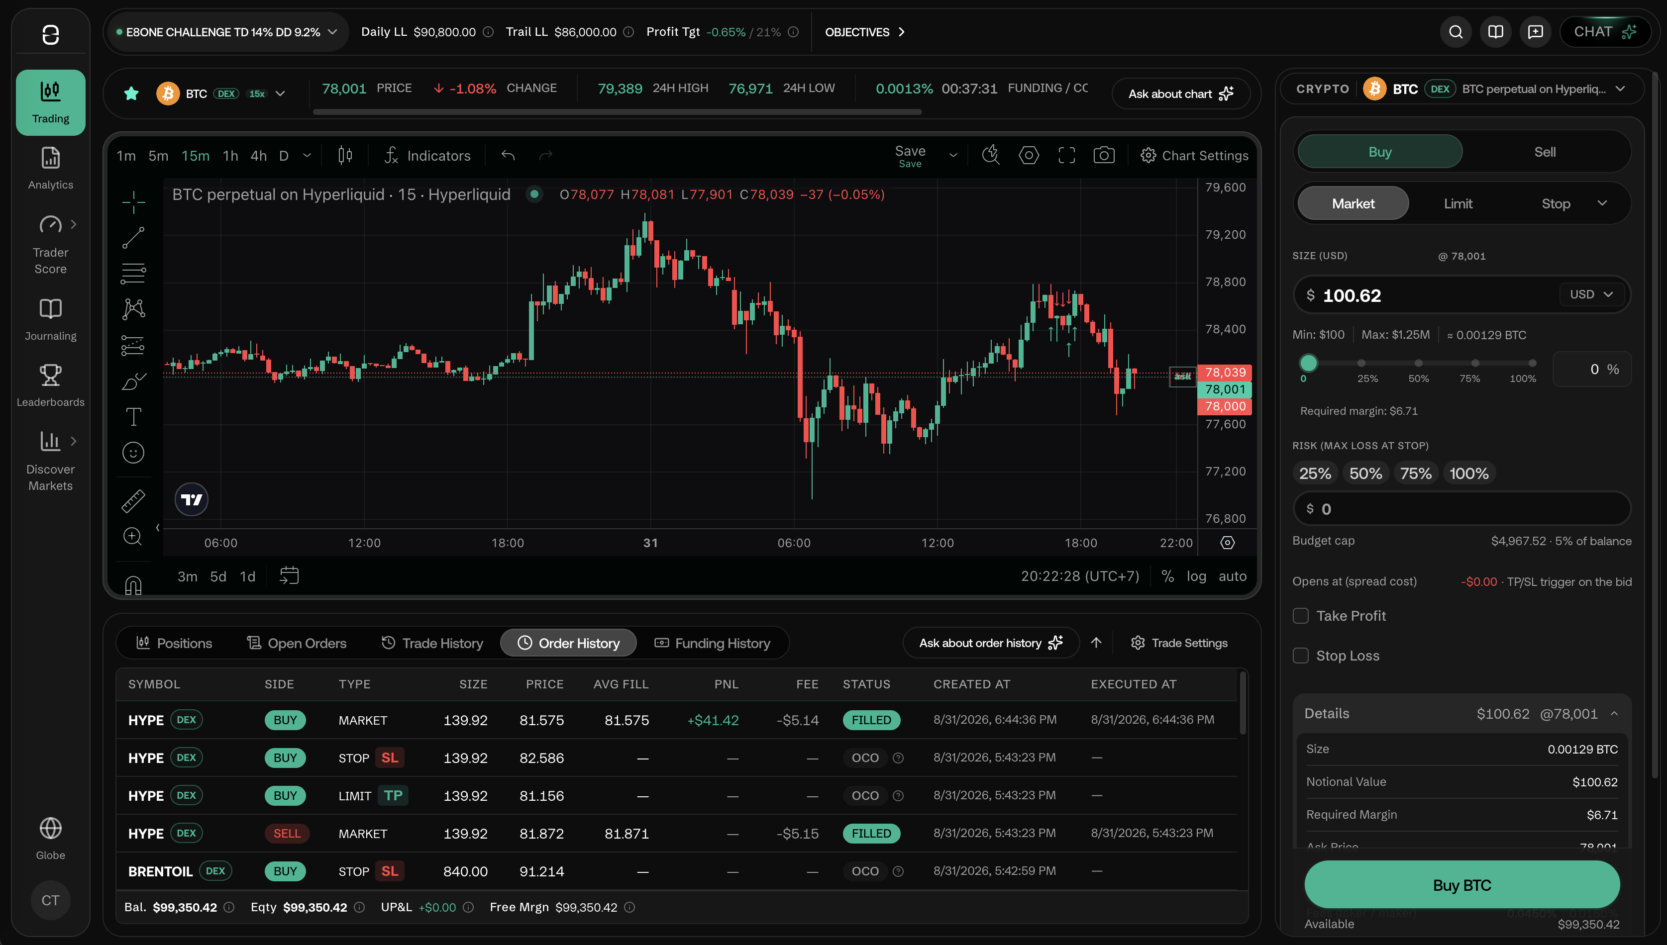1667x945 pixels.
Task: Open the candlestick chart style selector
Action: (x=345, y=155)
